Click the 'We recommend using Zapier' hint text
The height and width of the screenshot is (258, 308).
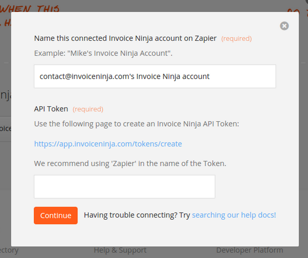coord(130,164)
